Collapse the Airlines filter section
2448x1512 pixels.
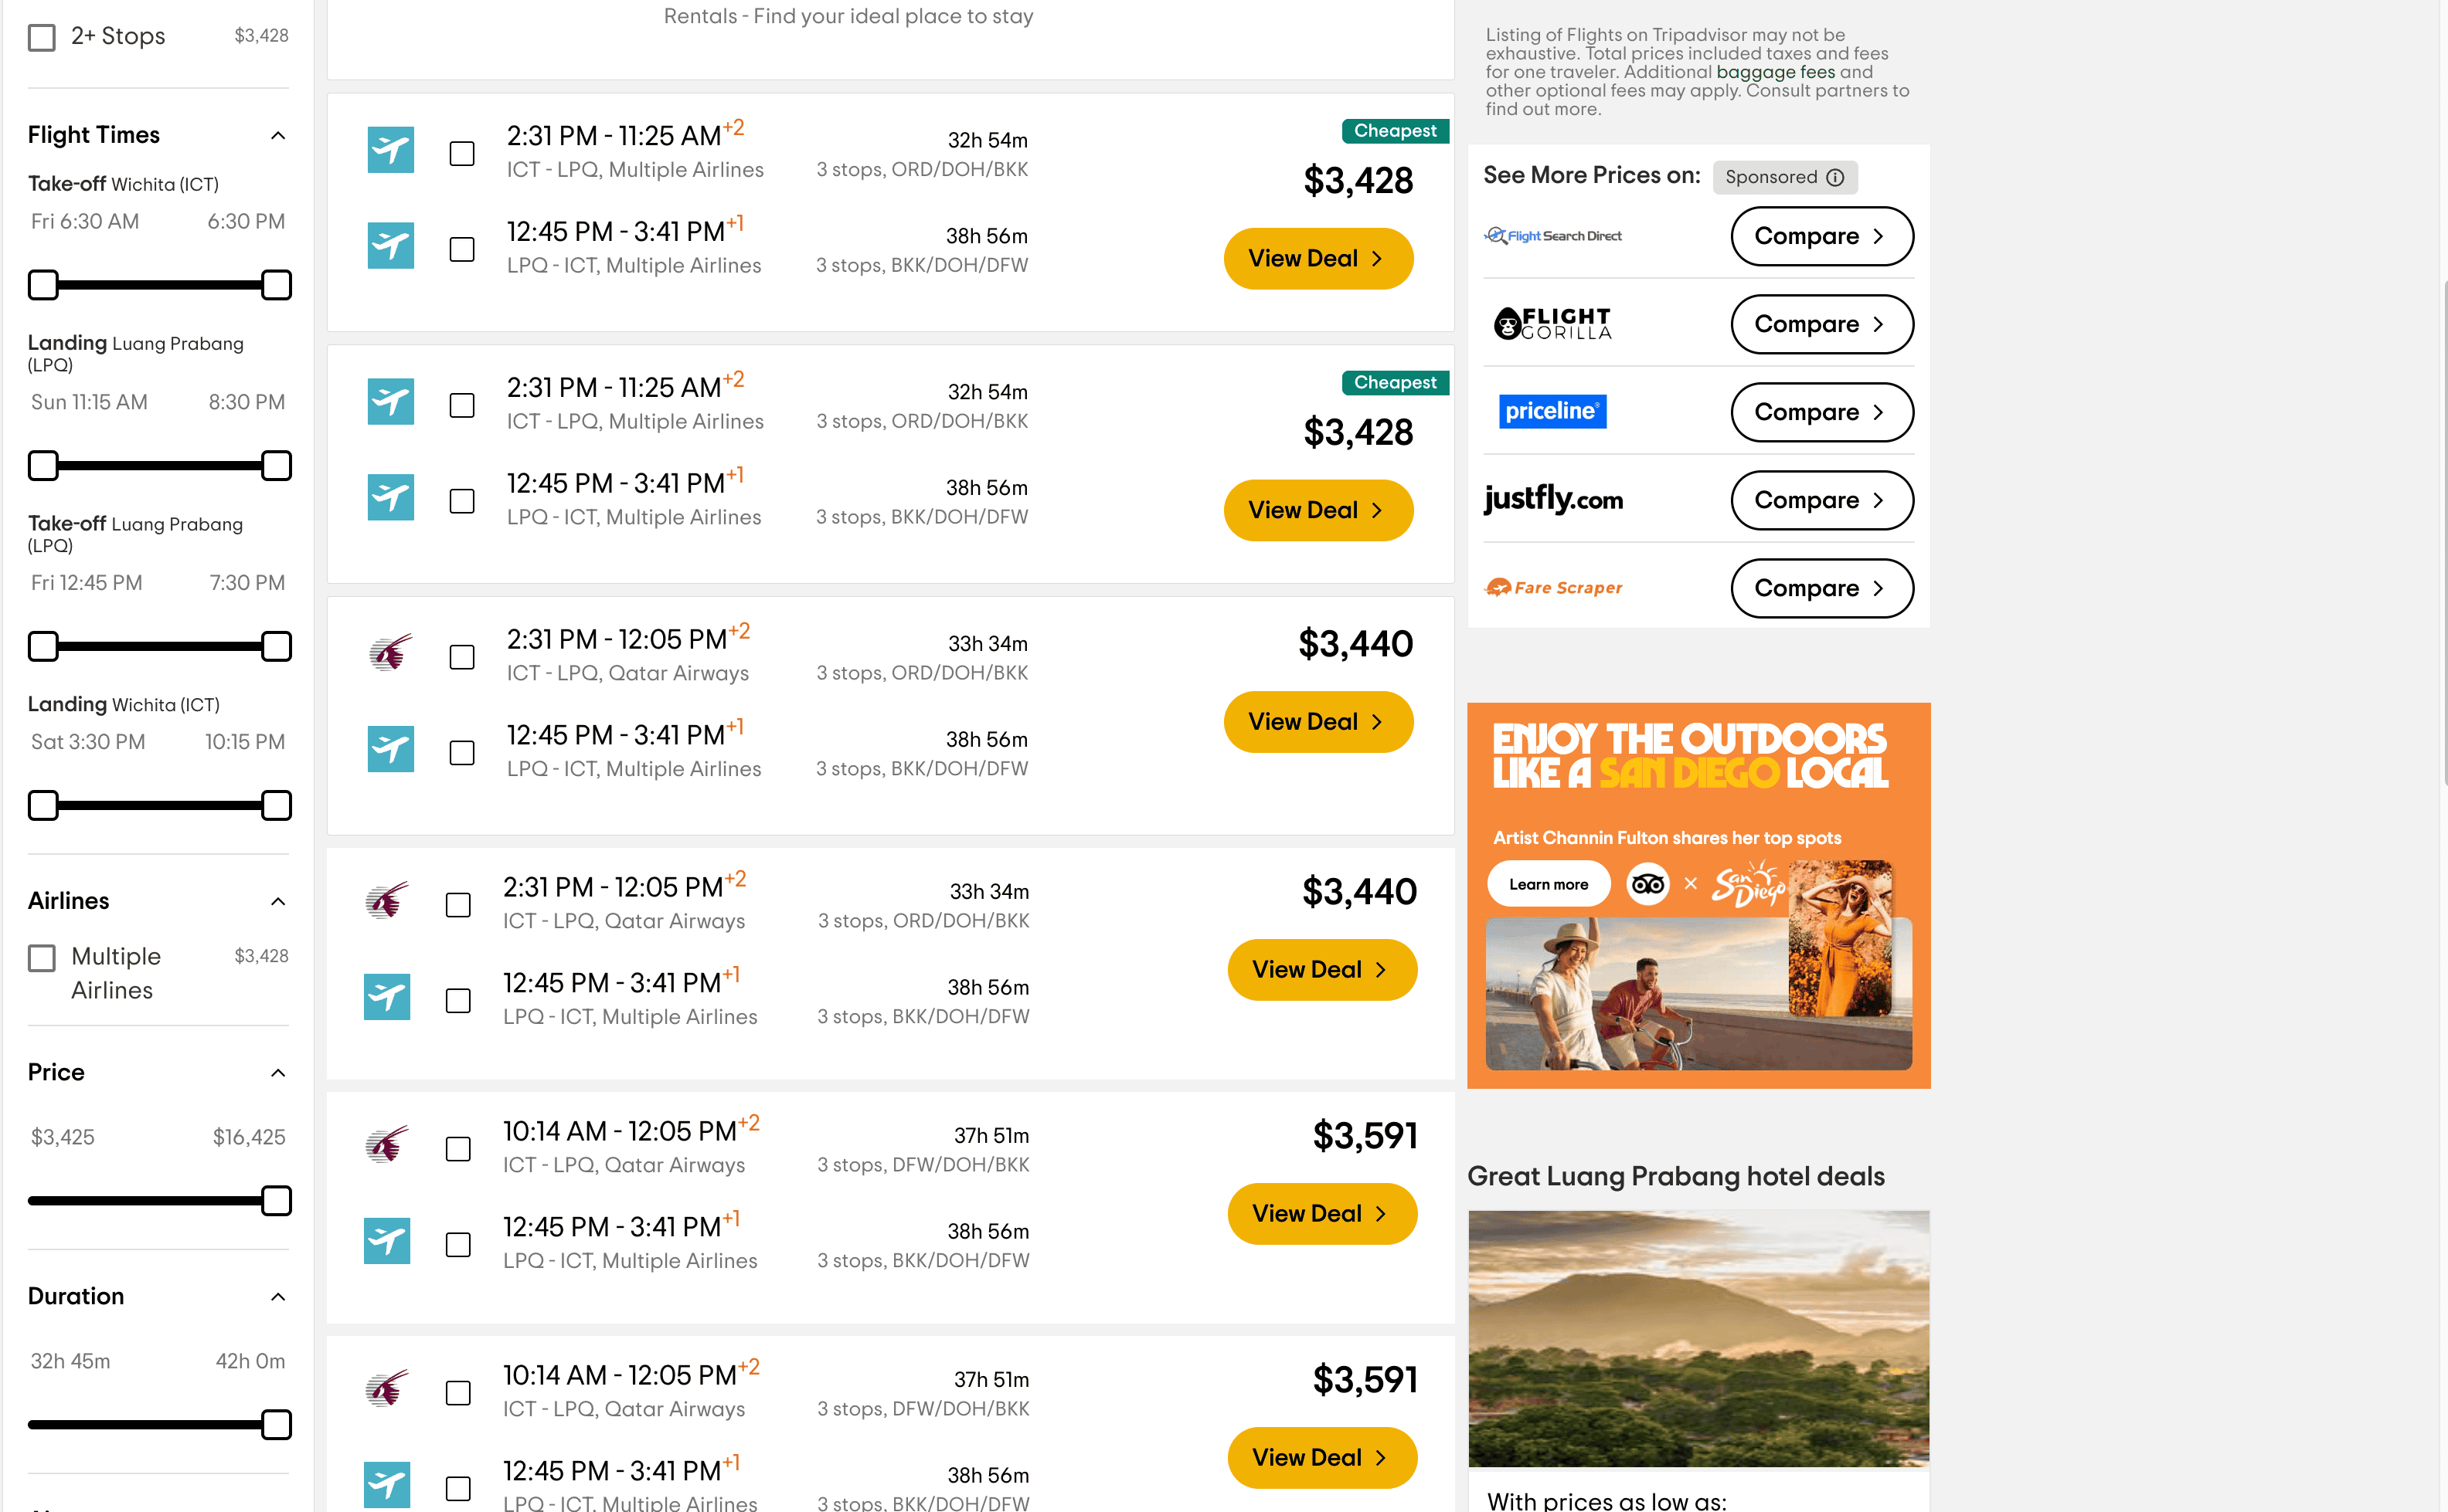(278, 901)
